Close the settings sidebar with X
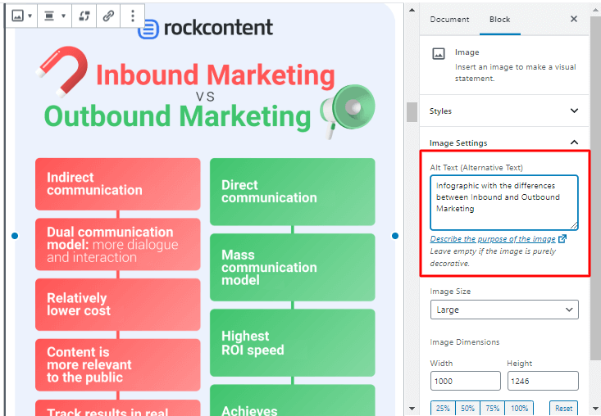 pyautogui.click(x=574, y=19)
